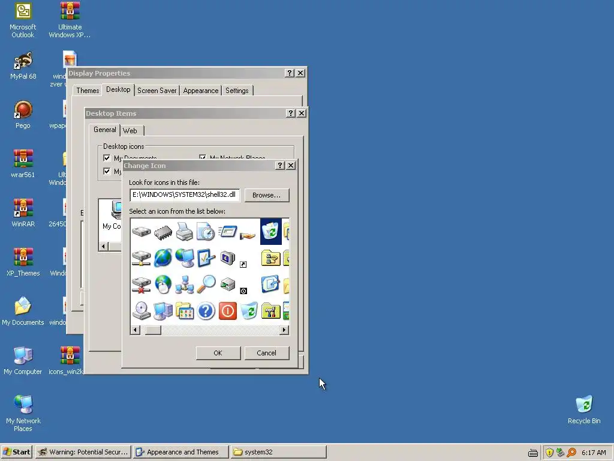The height and width of the screenshot is (461, 614).
Task: Click the Pego desktop shortcut
Action: click(x=23, y=115)
